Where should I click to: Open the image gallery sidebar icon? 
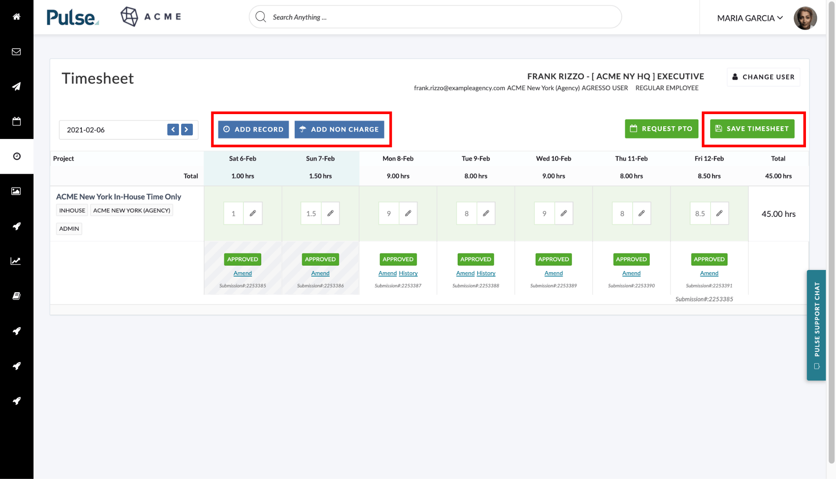coord(17,191)
